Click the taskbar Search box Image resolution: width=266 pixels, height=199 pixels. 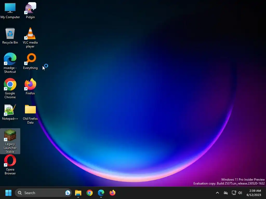tap(43, 193)
